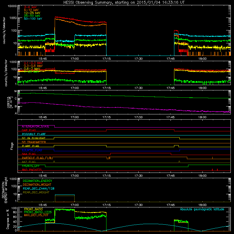Screen dimensions: 234x234
Task: Click the FRONT_RATIO_1225 legend label
Action: point(38,212)
